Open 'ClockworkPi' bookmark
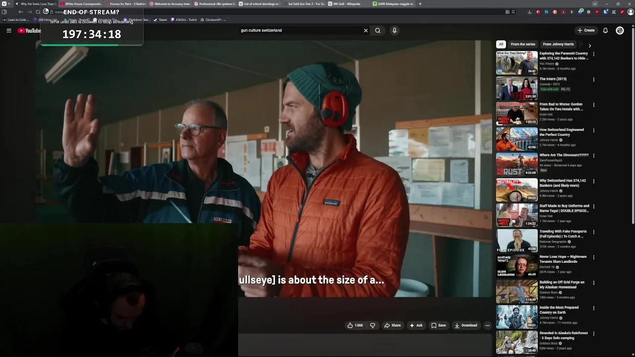635x357 pixels. tap(213, 20)
